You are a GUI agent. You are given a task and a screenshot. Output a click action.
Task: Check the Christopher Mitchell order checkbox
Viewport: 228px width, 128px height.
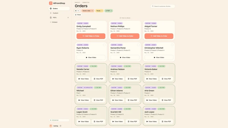click(172, 45)
